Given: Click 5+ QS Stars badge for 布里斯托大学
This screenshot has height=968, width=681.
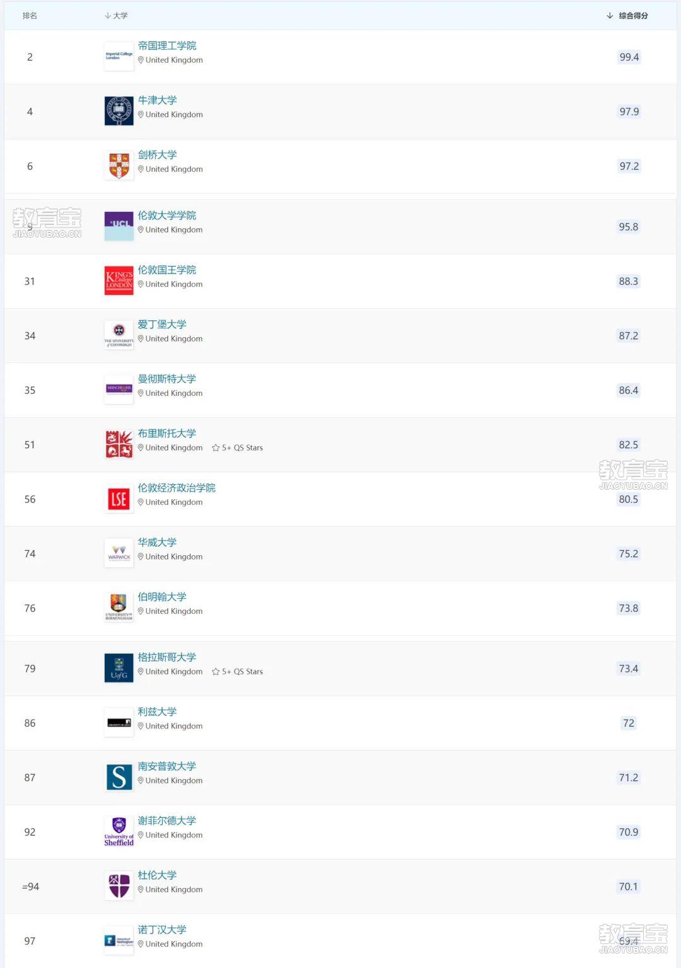Looking at the screenshot, I should tap(238, 447).
